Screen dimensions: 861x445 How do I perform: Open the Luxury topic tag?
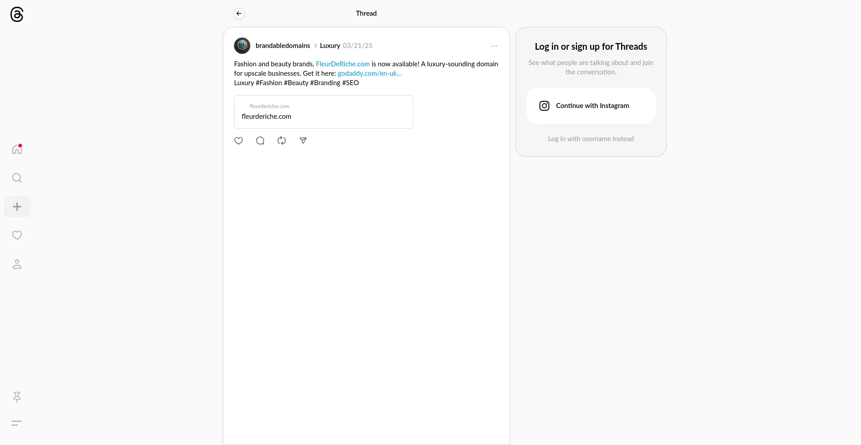pyautogui.click(x=330, y=46)
